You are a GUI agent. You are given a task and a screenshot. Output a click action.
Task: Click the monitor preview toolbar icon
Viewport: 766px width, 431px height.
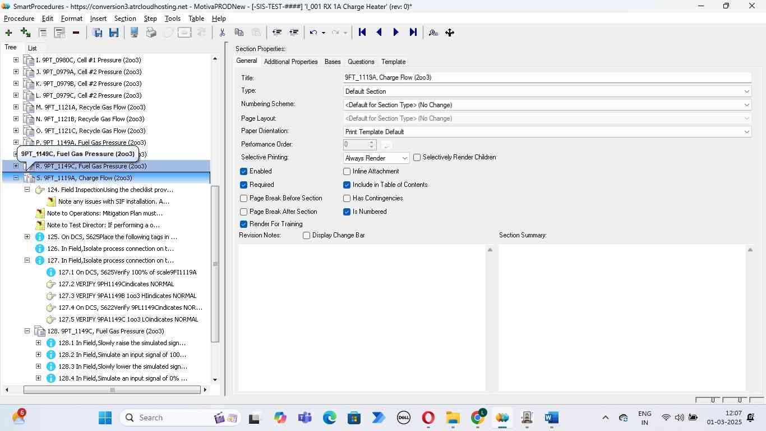[134, 33]
